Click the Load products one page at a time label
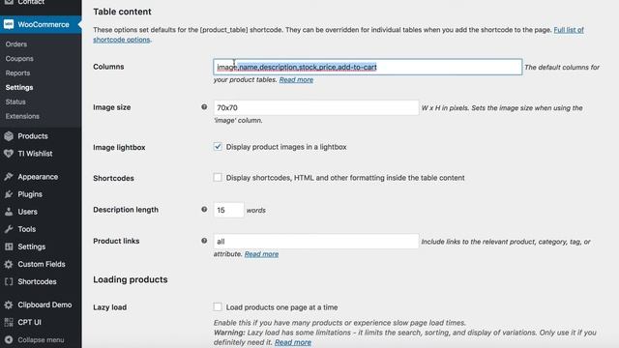Viewport: 619px width, 348px height. click(281, 307)
